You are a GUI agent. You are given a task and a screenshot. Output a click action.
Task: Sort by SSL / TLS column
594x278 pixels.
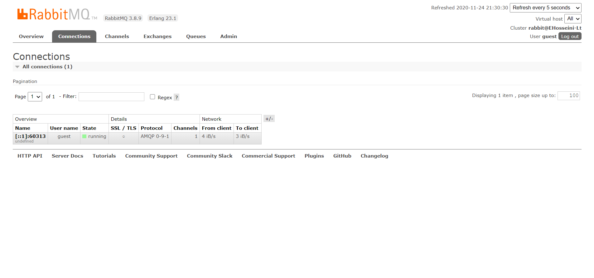(x=123, y=128)
